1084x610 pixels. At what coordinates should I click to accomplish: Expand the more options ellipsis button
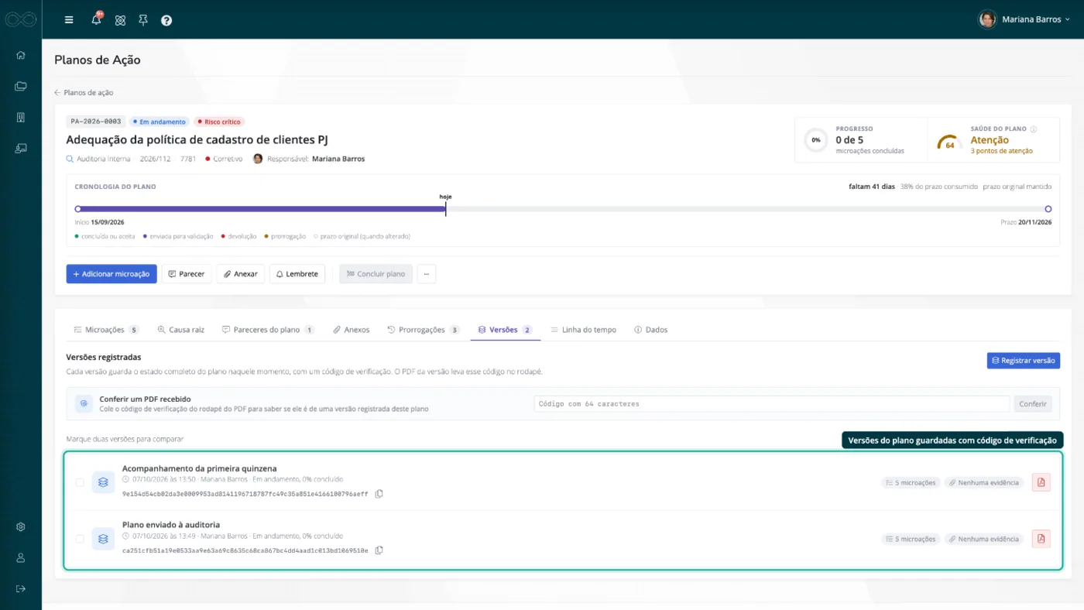tap(427, 274)
